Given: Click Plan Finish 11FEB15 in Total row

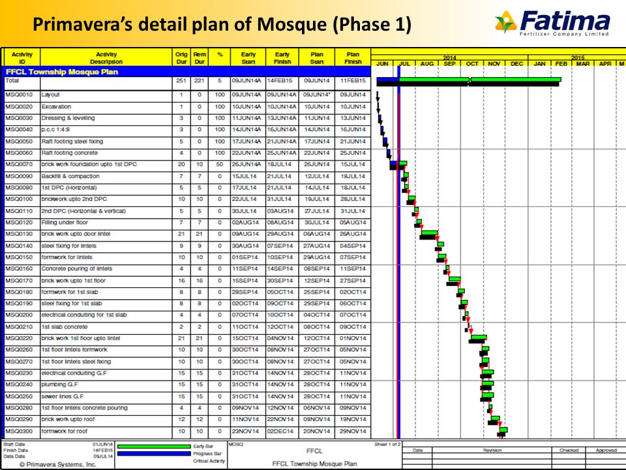Looking at the screenshot, I should [x=353, y=81].
